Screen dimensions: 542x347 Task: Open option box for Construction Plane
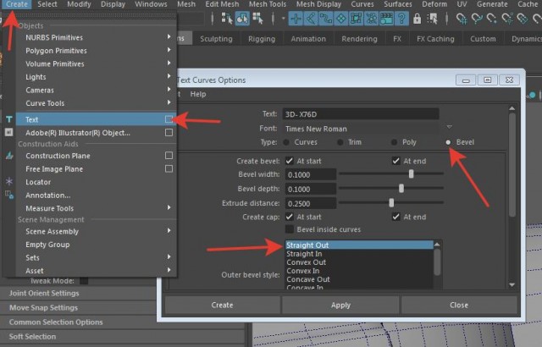169,156
